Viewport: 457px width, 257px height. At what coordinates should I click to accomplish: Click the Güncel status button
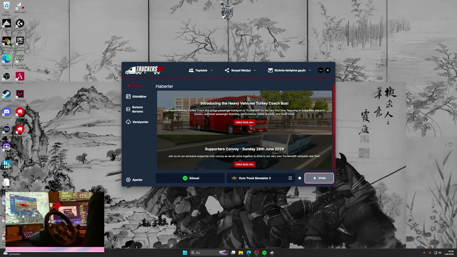coord(190,178)
